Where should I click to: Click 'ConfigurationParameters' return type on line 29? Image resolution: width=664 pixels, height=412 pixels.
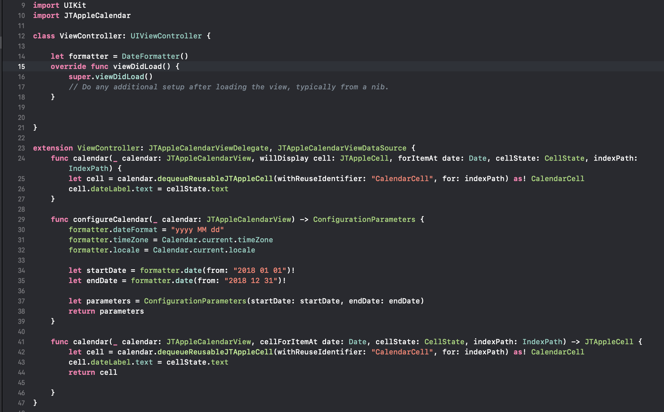(364, 219)
